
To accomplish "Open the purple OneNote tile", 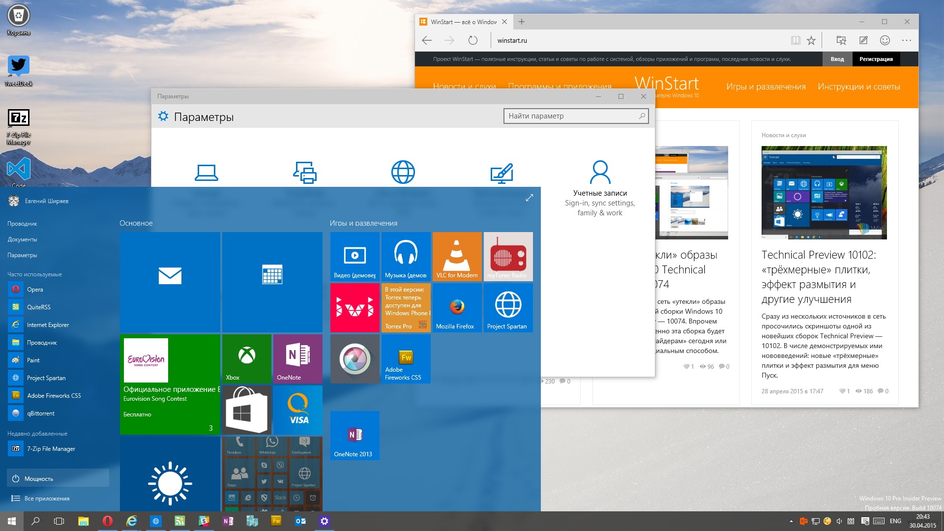I will pyautogui.click(x=298, y=359).
